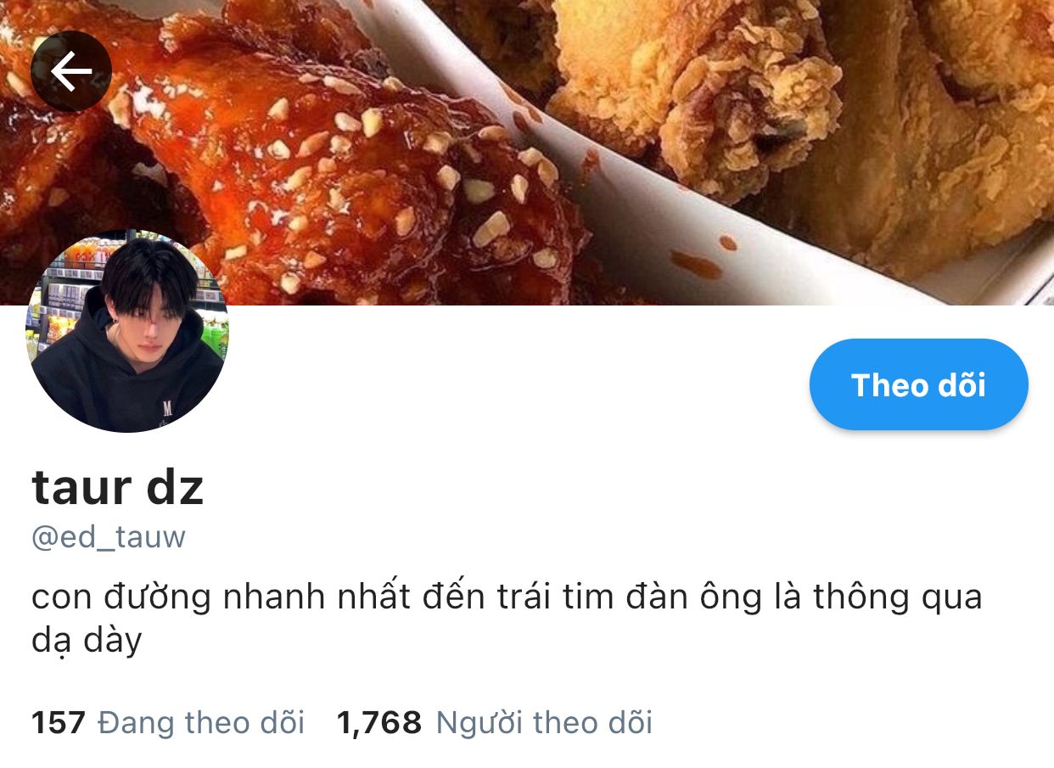Click the 1,768 followers count
The width and height of the screenshot is (1054, 768).
coord(379,723)
